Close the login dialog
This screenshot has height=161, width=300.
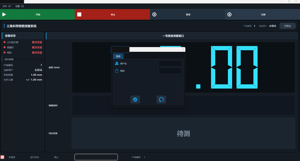[x=183, y=50]
